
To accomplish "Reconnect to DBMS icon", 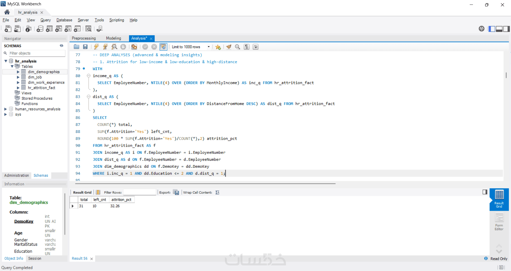I will 100,29.
